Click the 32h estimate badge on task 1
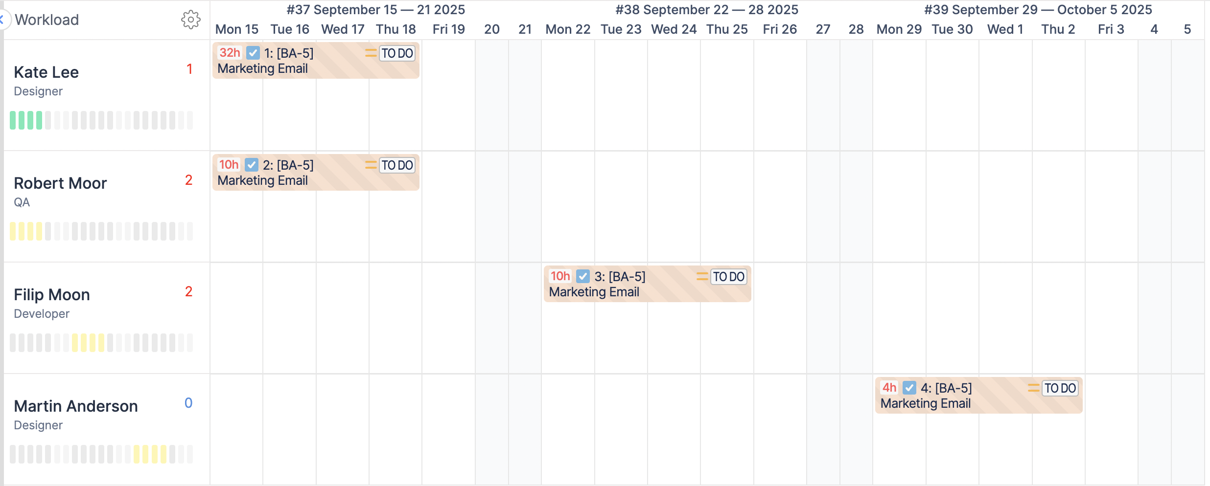Image resolution: width=1210 pixels, height=486 pixels. (230, 53)
